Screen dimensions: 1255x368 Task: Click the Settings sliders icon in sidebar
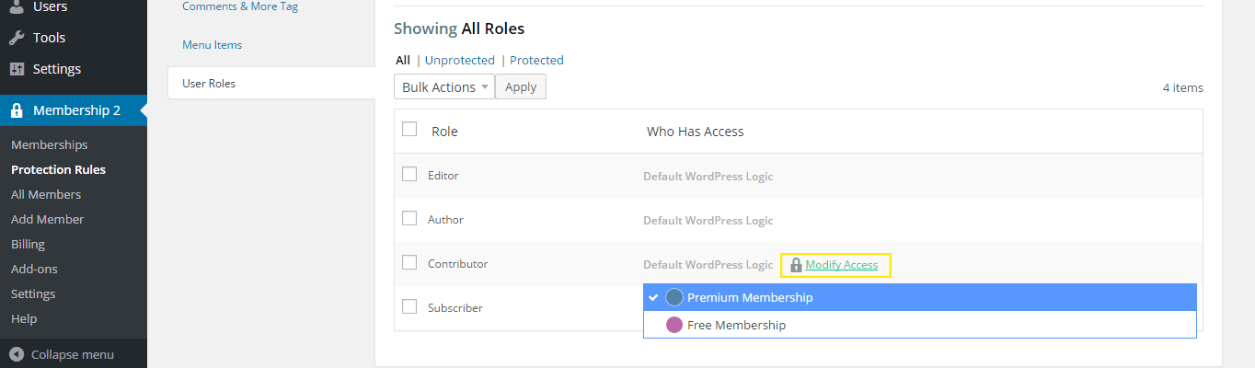[x=17, y=69]
